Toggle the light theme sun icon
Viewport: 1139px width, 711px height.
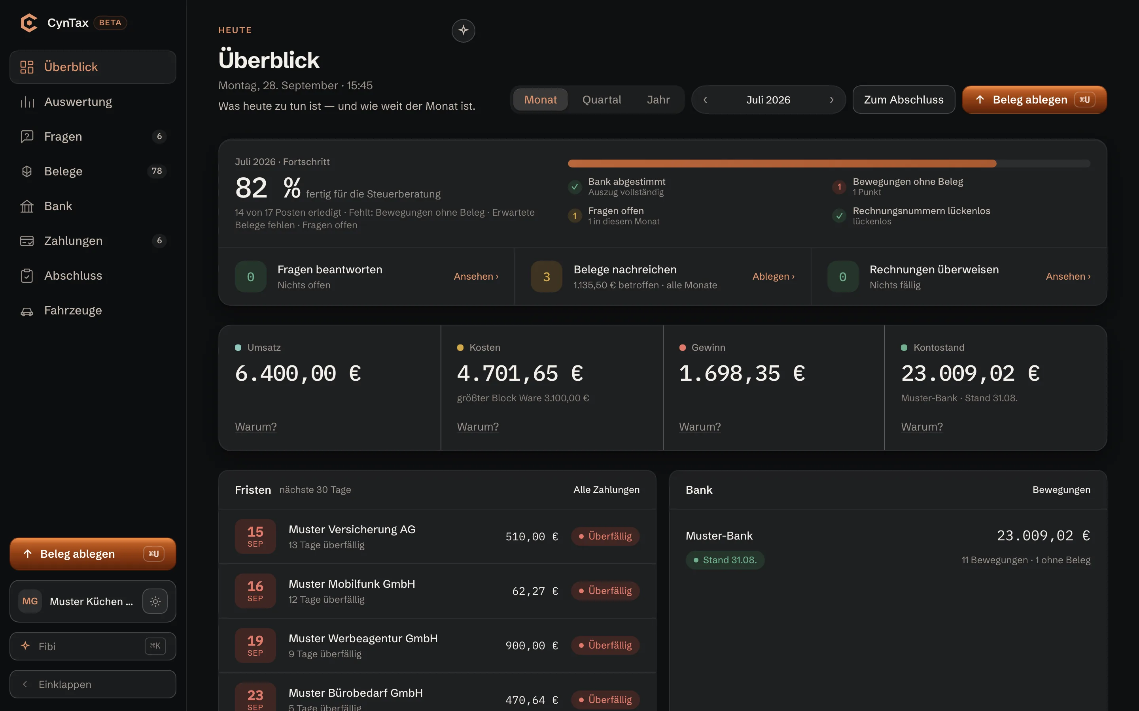click(x=155, y=601)
